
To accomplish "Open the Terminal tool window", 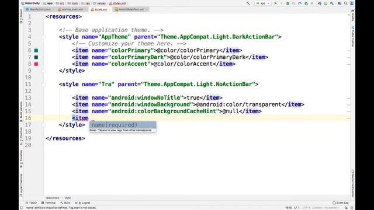I will point(48,203).
